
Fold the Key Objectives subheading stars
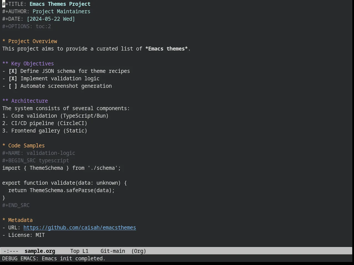pos(5,63)
